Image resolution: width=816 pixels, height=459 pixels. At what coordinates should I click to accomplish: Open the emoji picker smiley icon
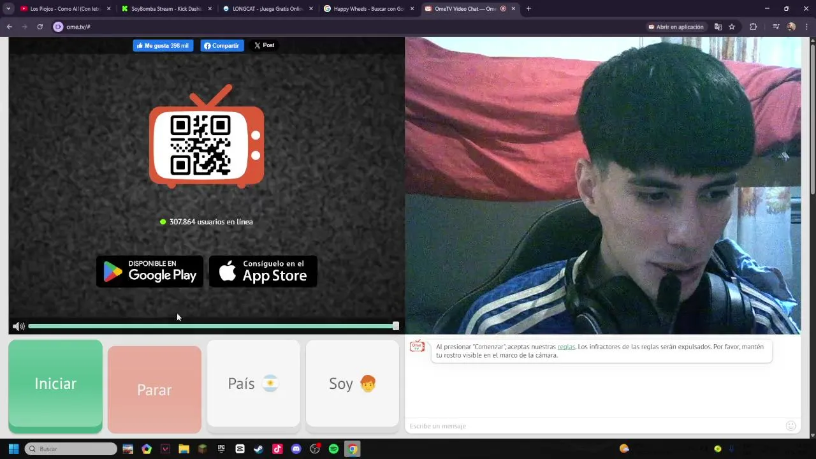coord(791,426)
